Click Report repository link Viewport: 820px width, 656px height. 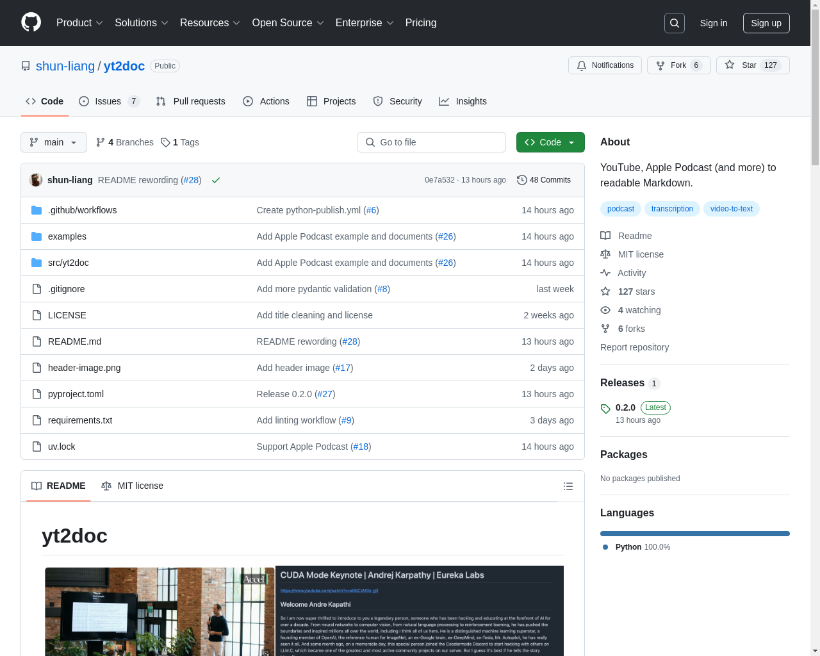tap(634, 347)
